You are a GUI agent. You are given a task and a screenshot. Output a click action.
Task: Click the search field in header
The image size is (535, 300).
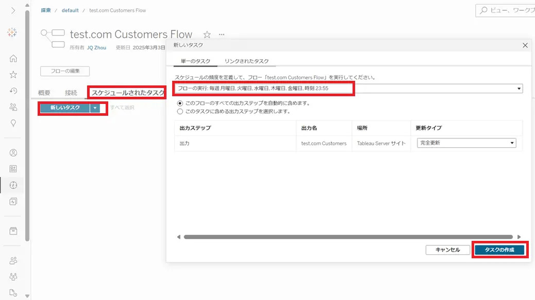tap(505, 11)
